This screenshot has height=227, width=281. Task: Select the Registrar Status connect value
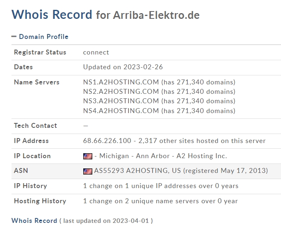pyautogui.click(x=96, y=52)
